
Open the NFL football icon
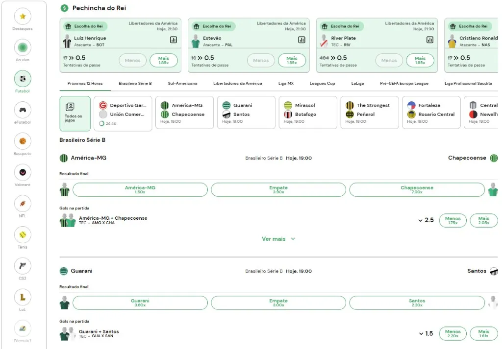coord(23,204)
